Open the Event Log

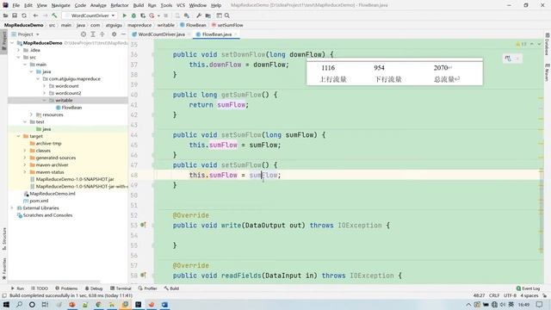coord(528,288)
